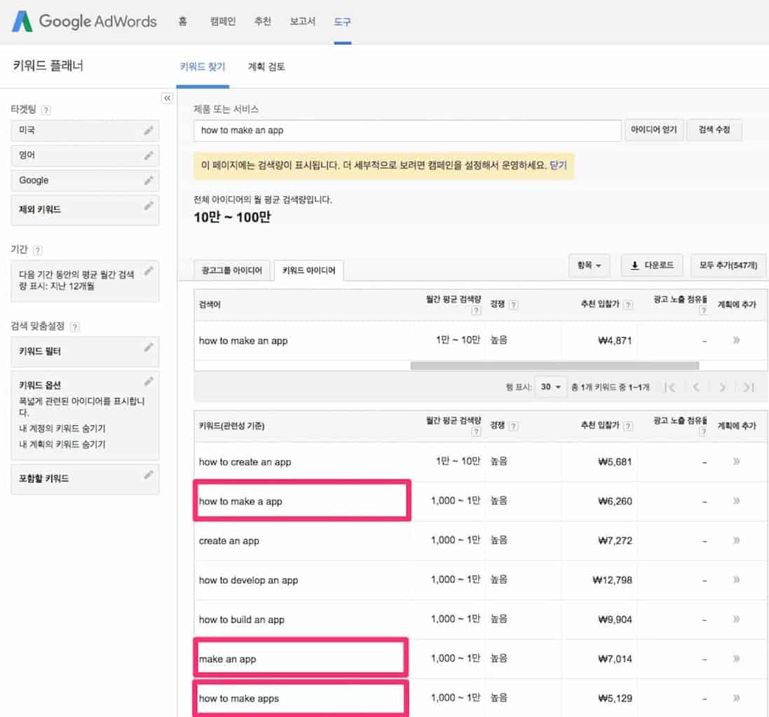Screen dimensions: 769x717
Task: Switch to the 광고그룹 아이디어 tab
Action: click(x=232, y=270)
